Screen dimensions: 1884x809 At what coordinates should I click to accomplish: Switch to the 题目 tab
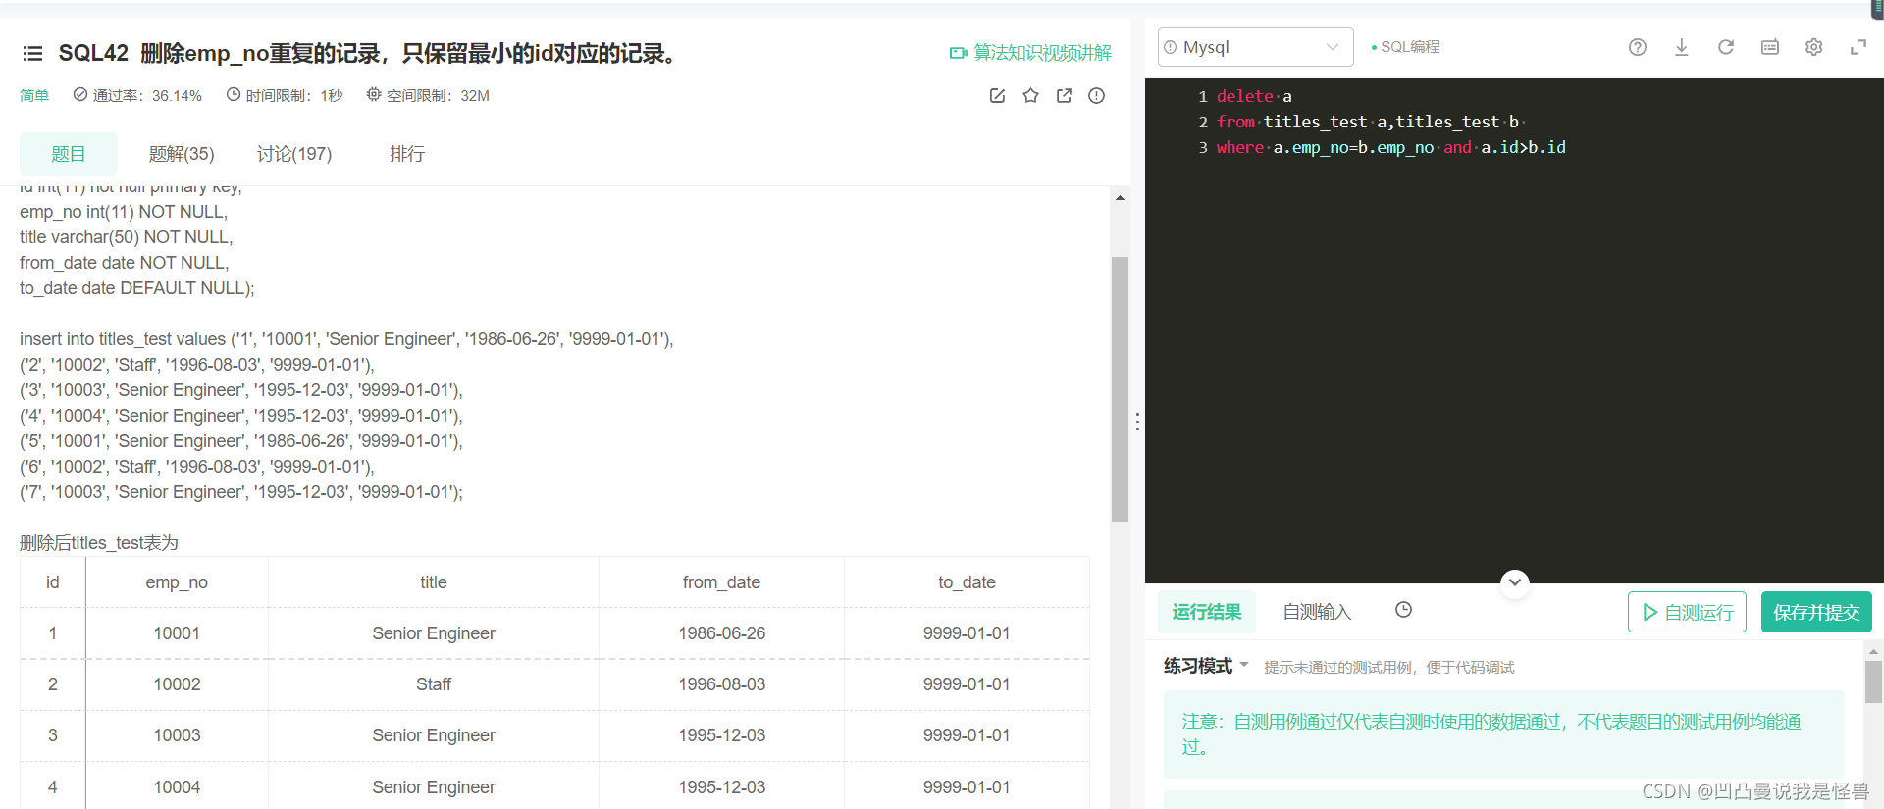click(x=69, y=154)
